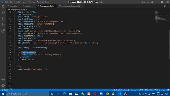Screen dimensions: 170x96
Task: Open Google Chrome from taskbar
Action: click(107, 94)
